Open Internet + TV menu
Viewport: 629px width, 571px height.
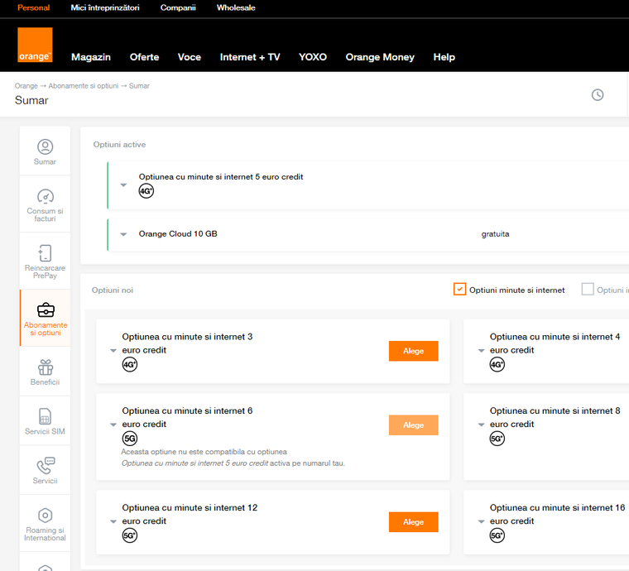250,57
